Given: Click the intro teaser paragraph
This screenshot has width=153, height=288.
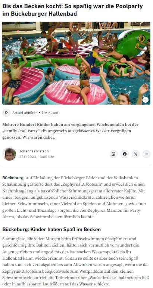Looking at the screenshot, I should pos(71,131).
